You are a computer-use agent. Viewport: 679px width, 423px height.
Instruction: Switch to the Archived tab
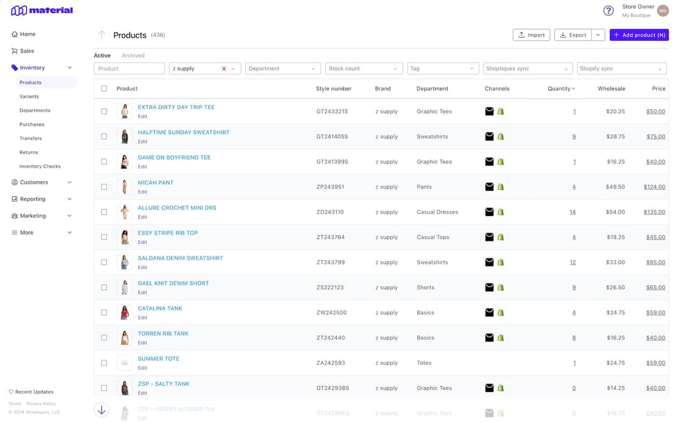click(x=133, y=55)
